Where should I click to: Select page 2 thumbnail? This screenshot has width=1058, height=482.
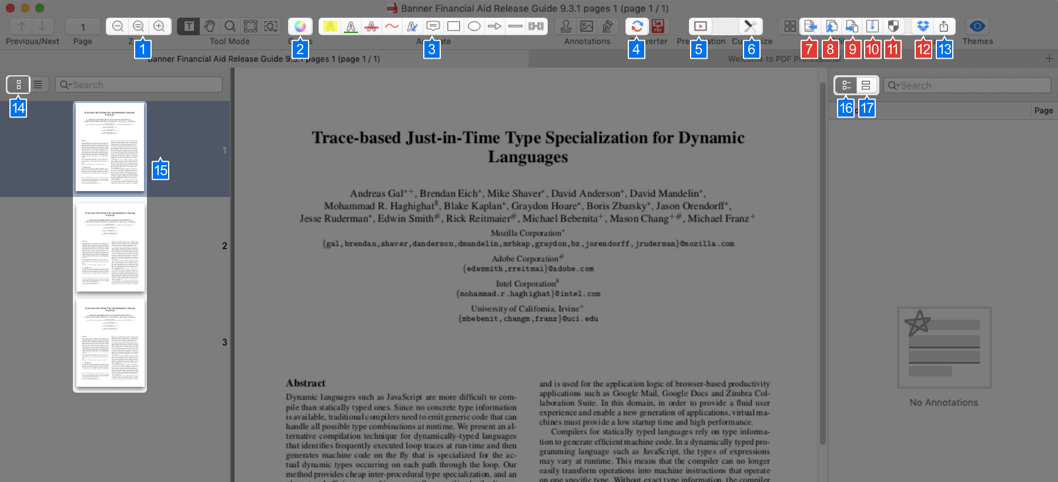[110, 247]
